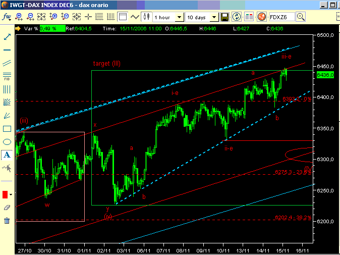Click the 6202,4 - 38,2% Fibonacci label
The width and height of the screenshot is (340, 255).
coord(293,218)
